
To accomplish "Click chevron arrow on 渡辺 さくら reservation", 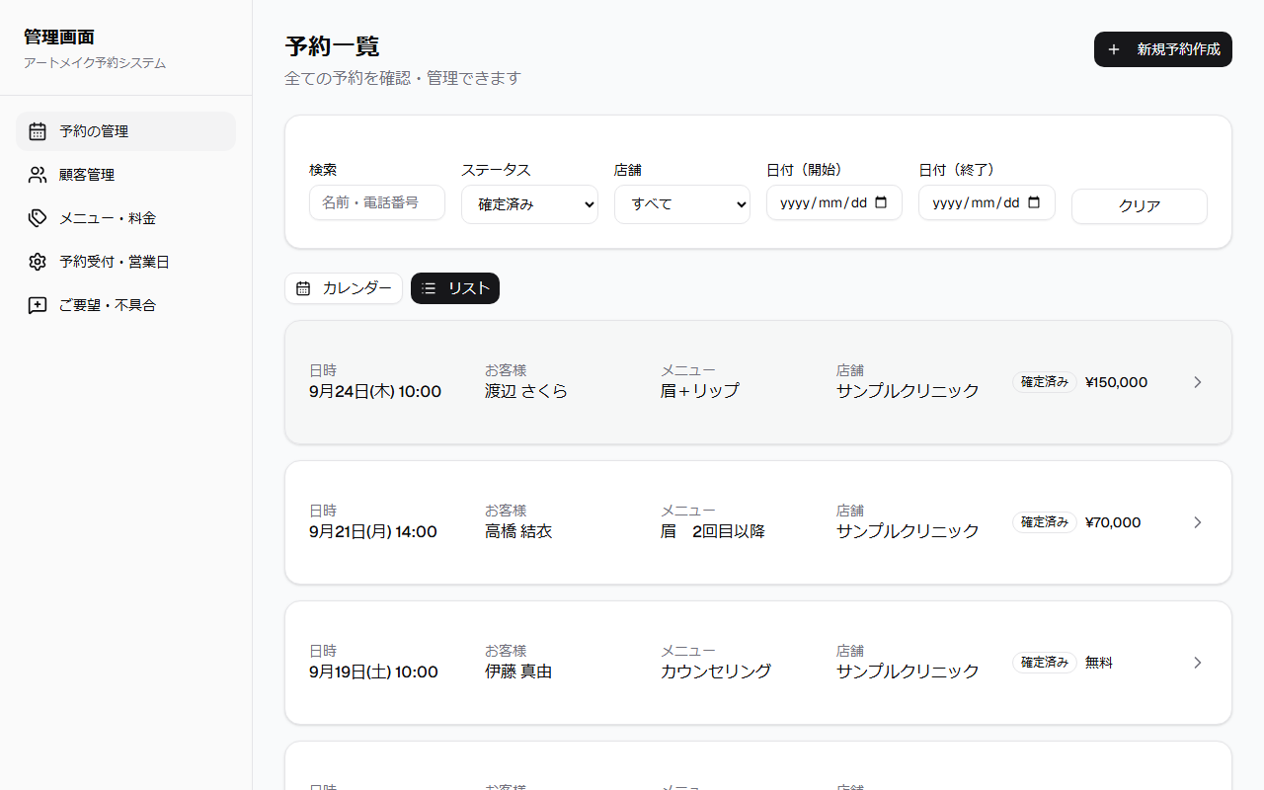I will (x=1198, y=382).
